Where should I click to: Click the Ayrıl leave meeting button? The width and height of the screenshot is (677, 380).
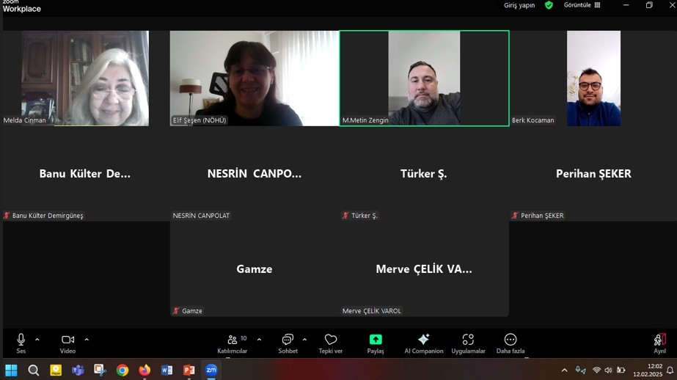pos(659,340)
